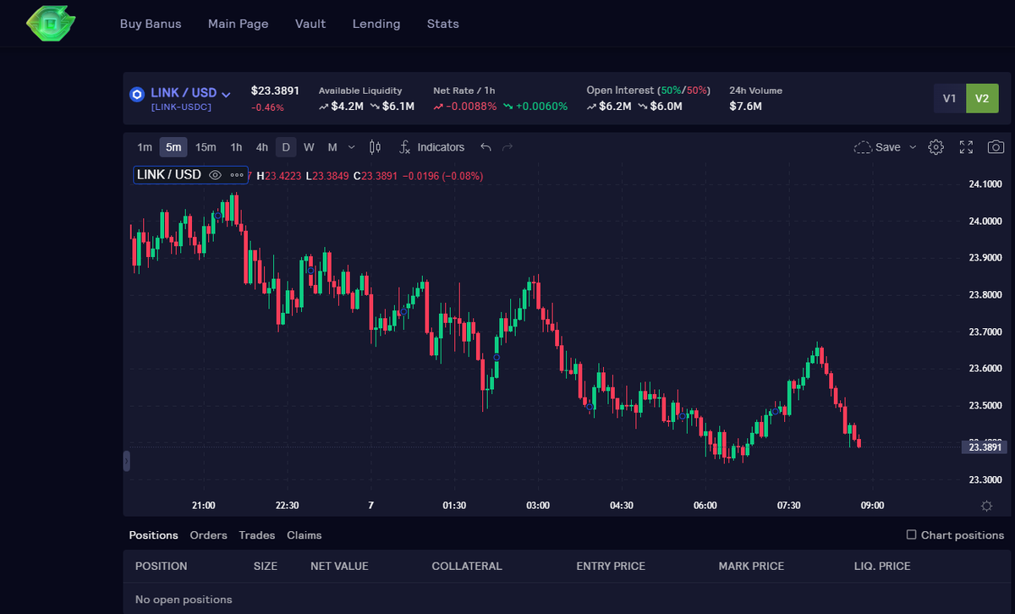1015x614 pixels.
Task: Select the 1h timeframe
Action: click(236, 147)
